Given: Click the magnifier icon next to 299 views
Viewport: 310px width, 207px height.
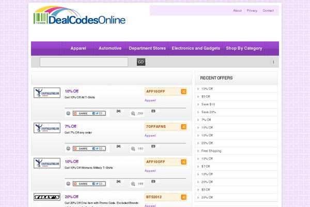Looking at the screenshot, I should 133,113.
